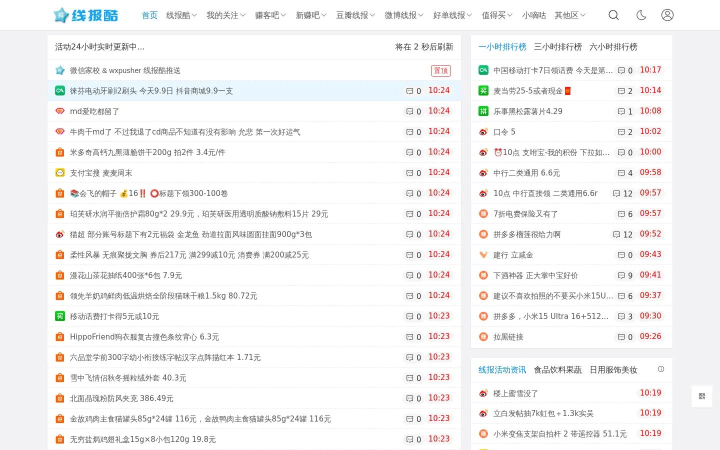The height and width of the screenshot is (450, 720).
Task: Open 米多奇高钙九黑薄脆饼干 post
Action: pos(147,152)
